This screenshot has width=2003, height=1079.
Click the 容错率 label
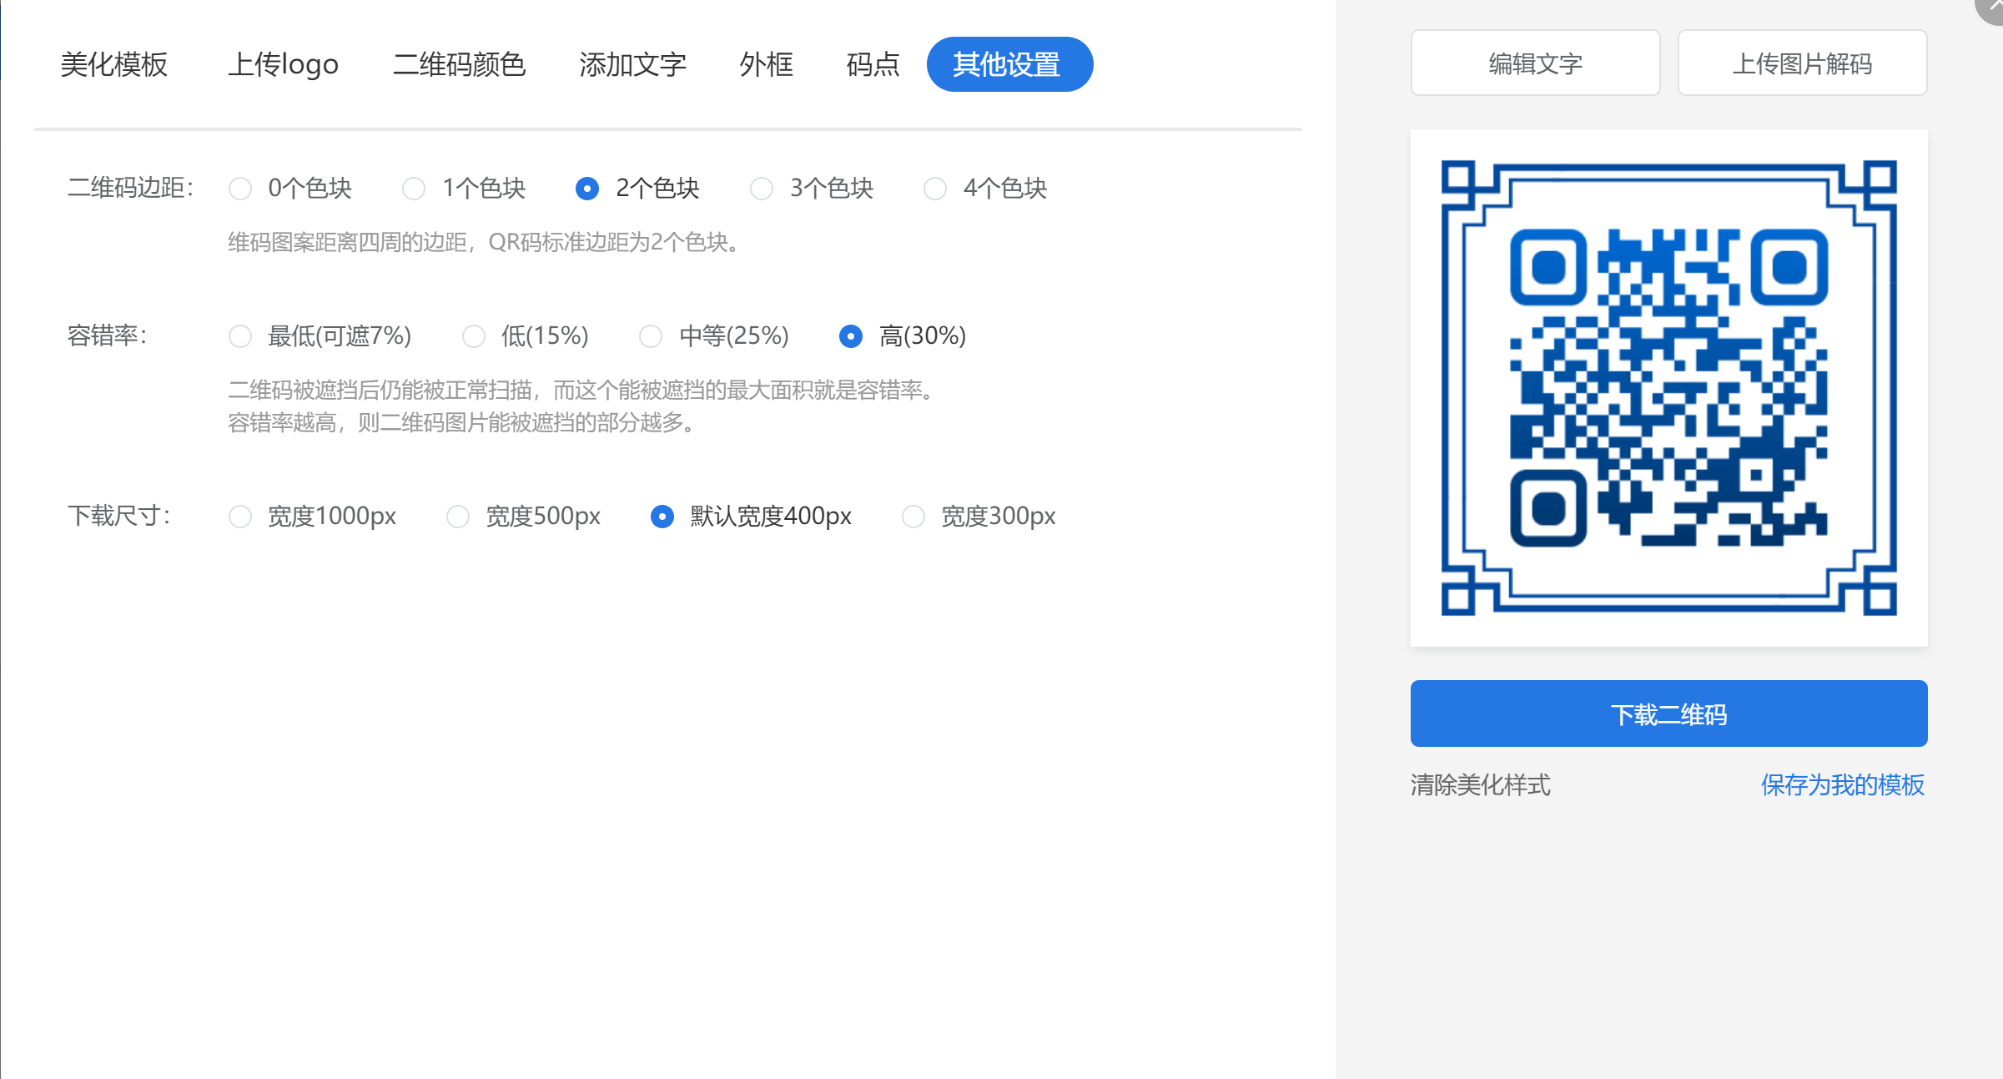107,335
